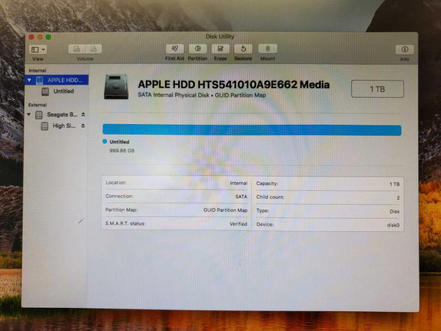Image resolution: width=441 pixels, height=331 pixels.
Task: Click Partition Map value 'GUID Partition Map'
Action: click(225, 210)
